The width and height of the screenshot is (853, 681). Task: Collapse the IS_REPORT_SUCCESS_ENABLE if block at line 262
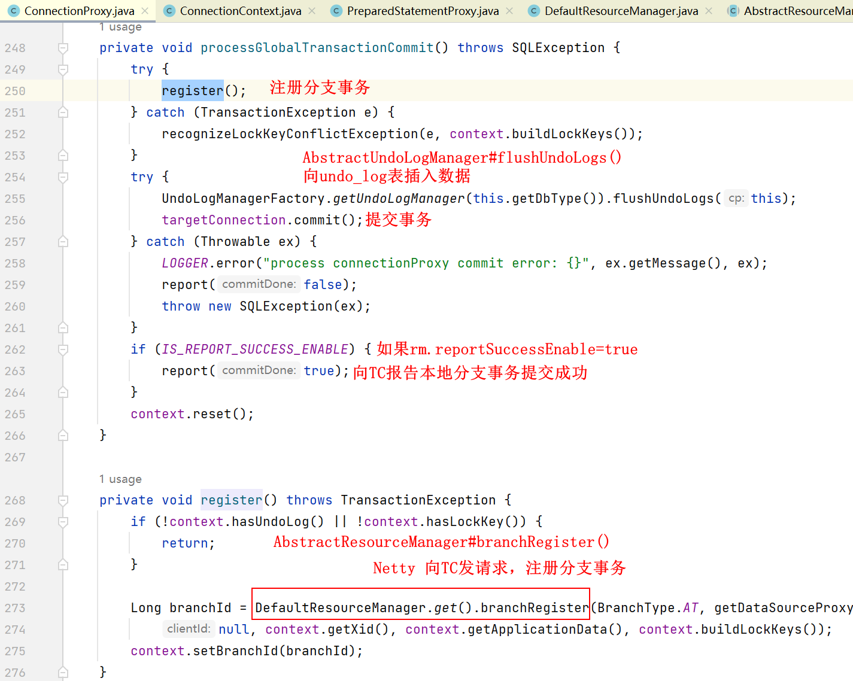[63, 349]
